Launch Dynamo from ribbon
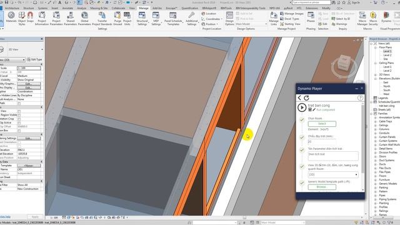Screen dimensions: 400x225 [386, 17]
